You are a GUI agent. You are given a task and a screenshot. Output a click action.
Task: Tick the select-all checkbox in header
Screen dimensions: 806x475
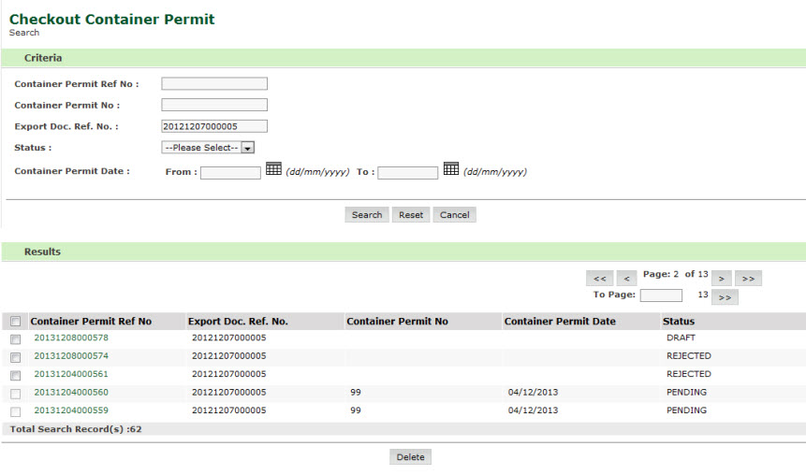(15, 322)
